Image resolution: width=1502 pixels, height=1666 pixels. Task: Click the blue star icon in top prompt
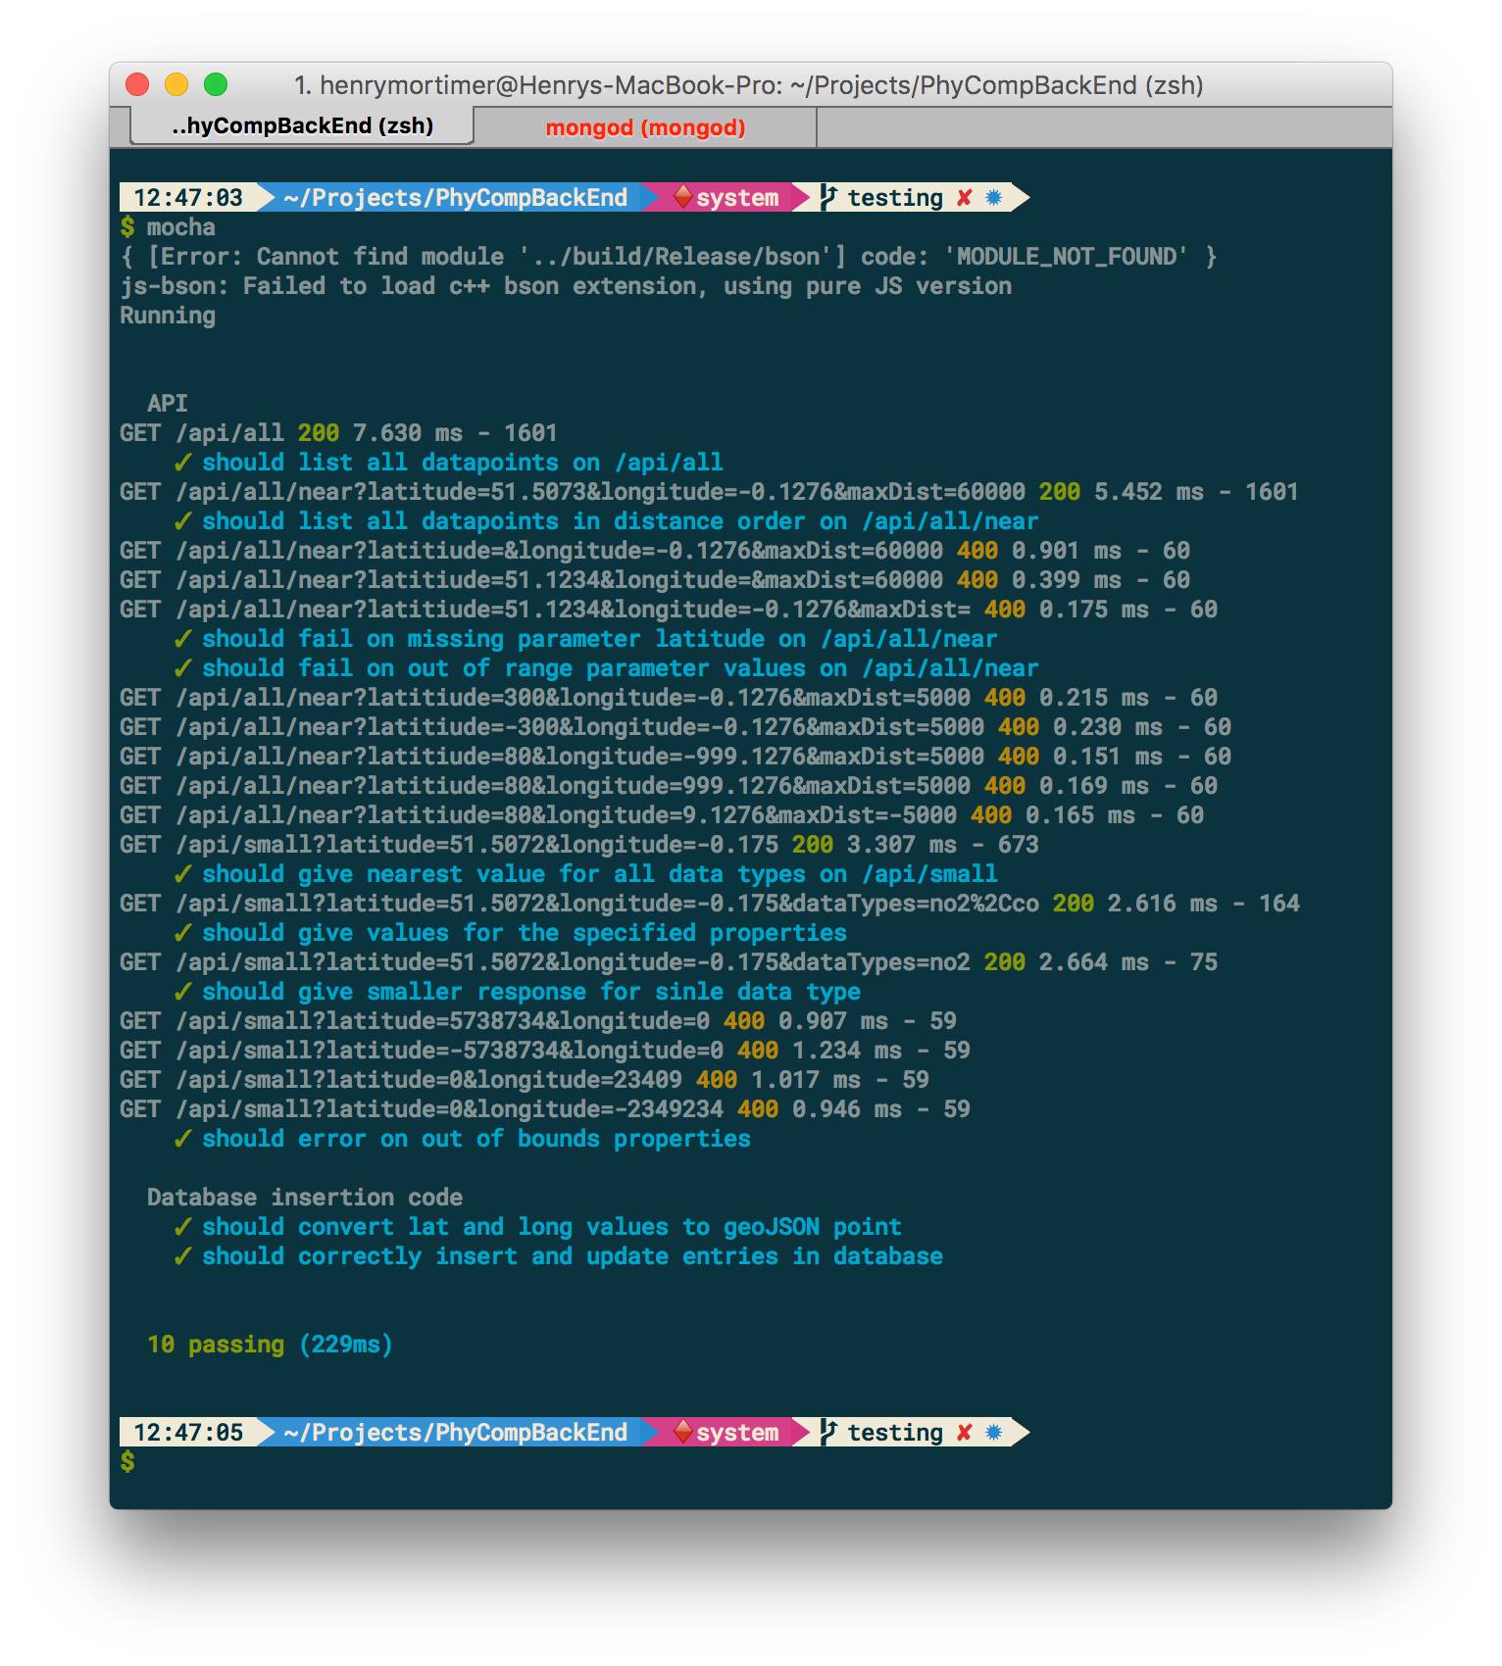pyautogui.click(x=993, y=198)
